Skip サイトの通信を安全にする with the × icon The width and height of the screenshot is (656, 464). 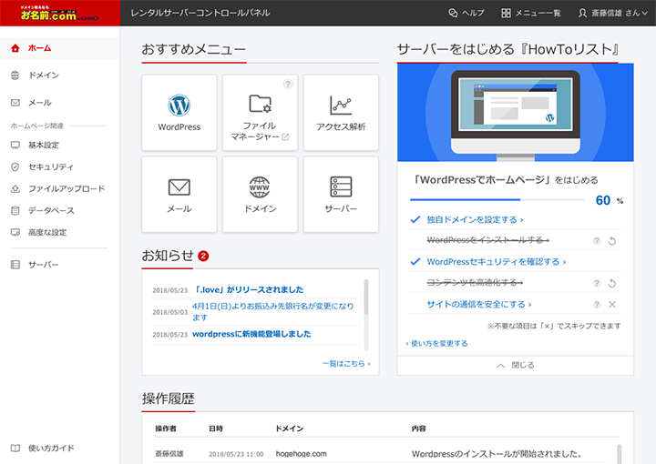tap(612, 305)
